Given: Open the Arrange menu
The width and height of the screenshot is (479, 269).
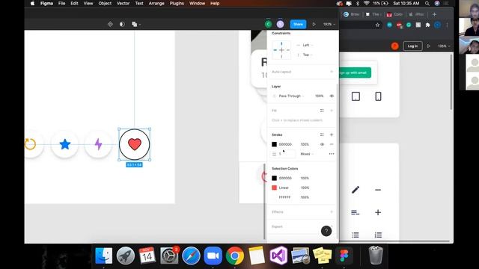Looking at the screenshot, I should [156, 3].
